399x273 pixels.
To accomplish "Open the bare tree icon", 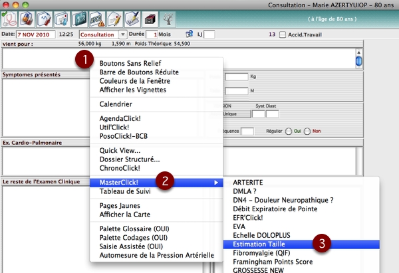I will (x=168, y=19).
